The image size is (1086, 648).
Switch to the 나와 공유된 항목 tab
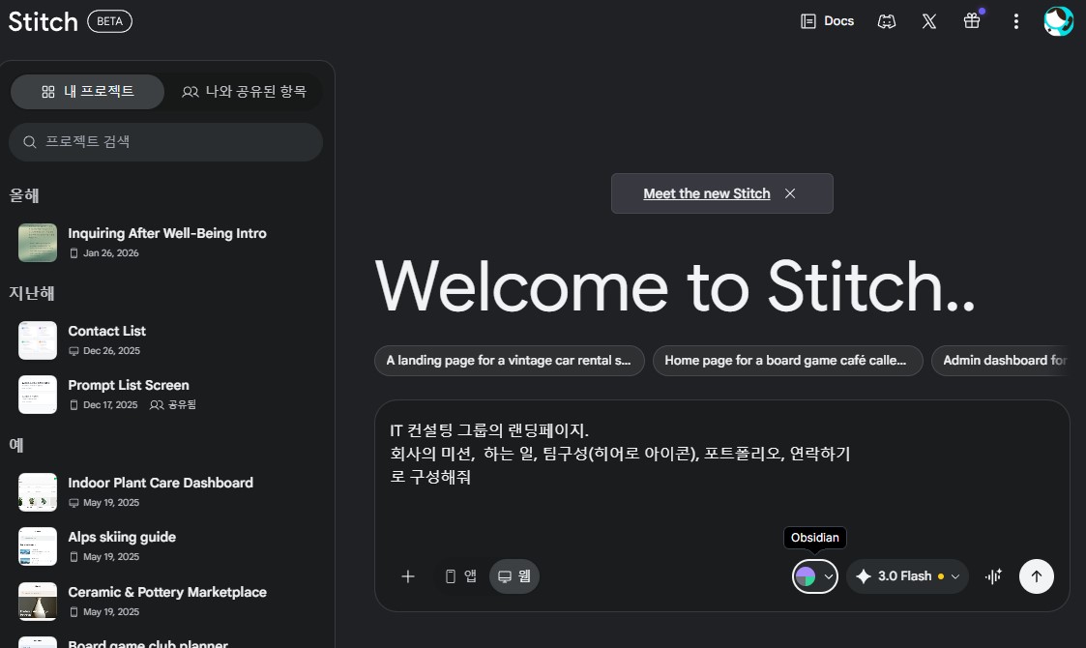point(244,92)
